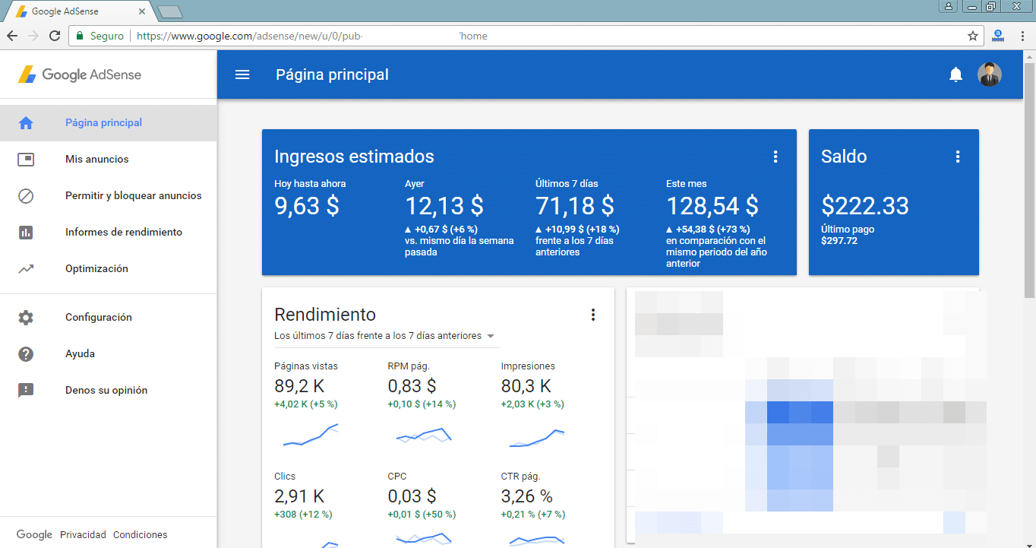Open Rendimiento card options menu
Viewport: 1036px width, 548px height.
point(593,315)
